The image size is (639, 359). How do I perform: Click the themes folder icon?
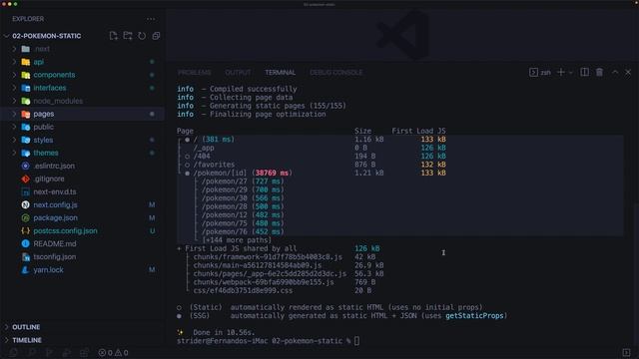tap(26, 153)
